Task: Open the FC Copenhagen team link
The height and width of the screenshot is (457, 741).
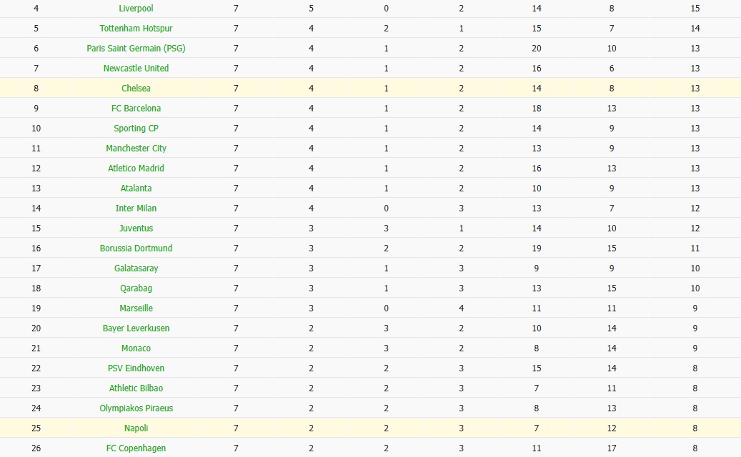Action: tap(136, 448)
